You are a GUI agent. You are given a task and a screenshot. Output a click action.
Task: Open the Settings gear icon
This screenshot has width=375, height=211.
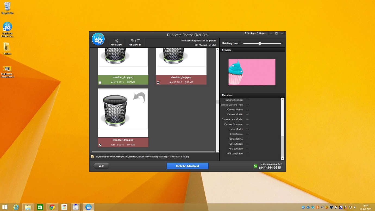[245, 33]
